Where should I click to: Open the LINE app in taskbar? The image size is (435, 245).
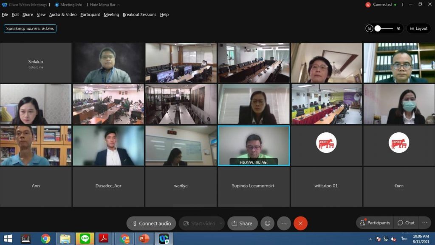pyautogui.click(x=85, y=239)
